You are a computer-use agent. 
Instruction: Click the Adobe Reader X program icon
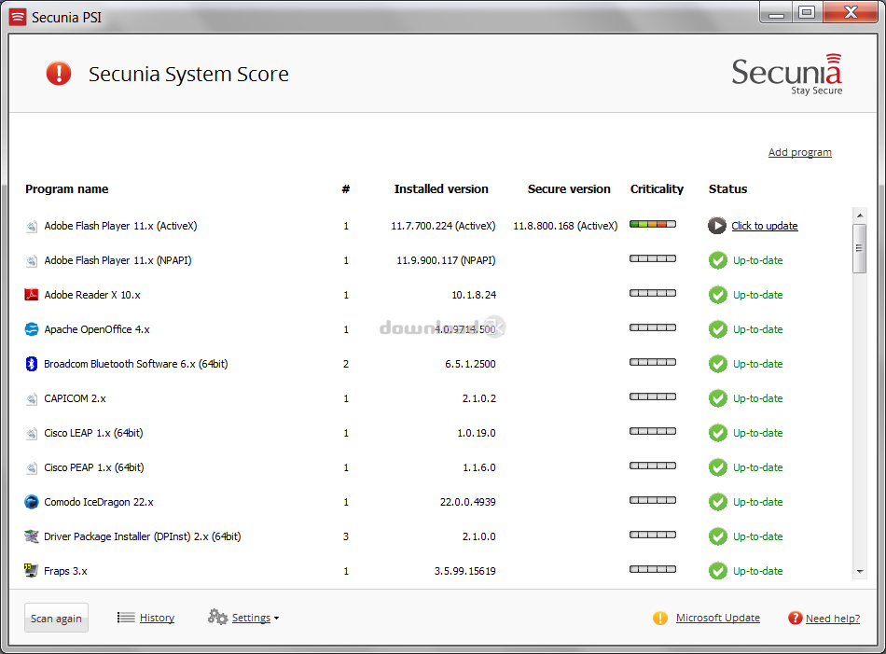32,295
